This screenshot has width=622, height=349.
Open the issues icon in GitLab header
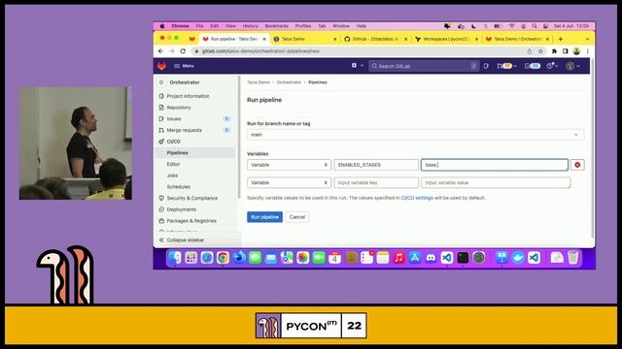486,66
